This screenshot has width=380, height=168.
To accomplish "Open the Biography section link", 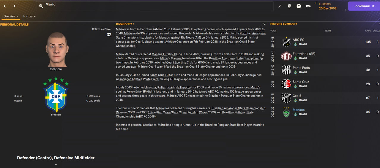I will pyautogui.click(x=125, y=24).
